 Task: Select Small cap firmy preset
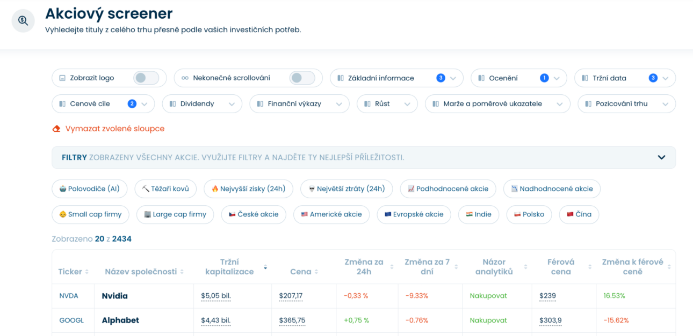90,214
